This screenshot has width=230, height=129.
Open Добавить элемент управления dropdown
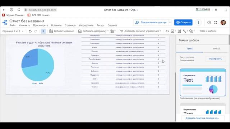tap(141, 31)
